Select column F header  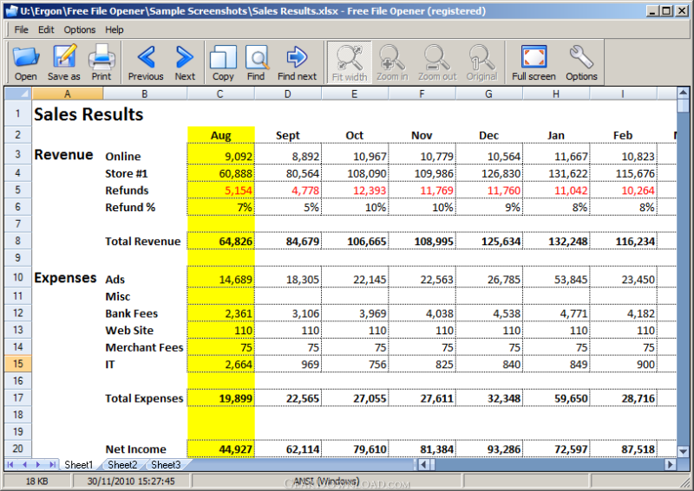click(422, 94)
